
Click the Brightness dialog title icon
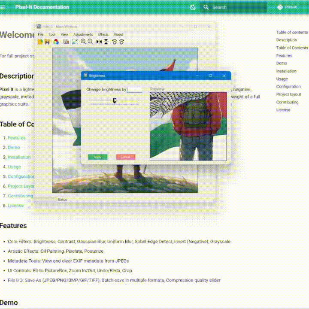pos(85,76)
